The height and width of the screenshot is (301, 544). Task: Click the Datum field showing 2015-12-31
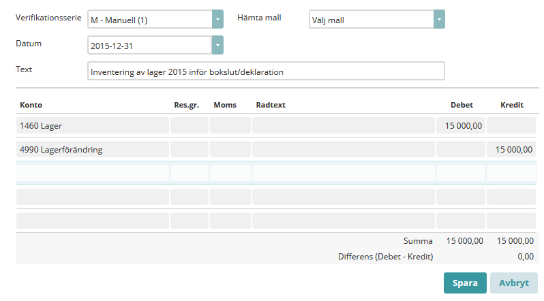tap(149, 45)
